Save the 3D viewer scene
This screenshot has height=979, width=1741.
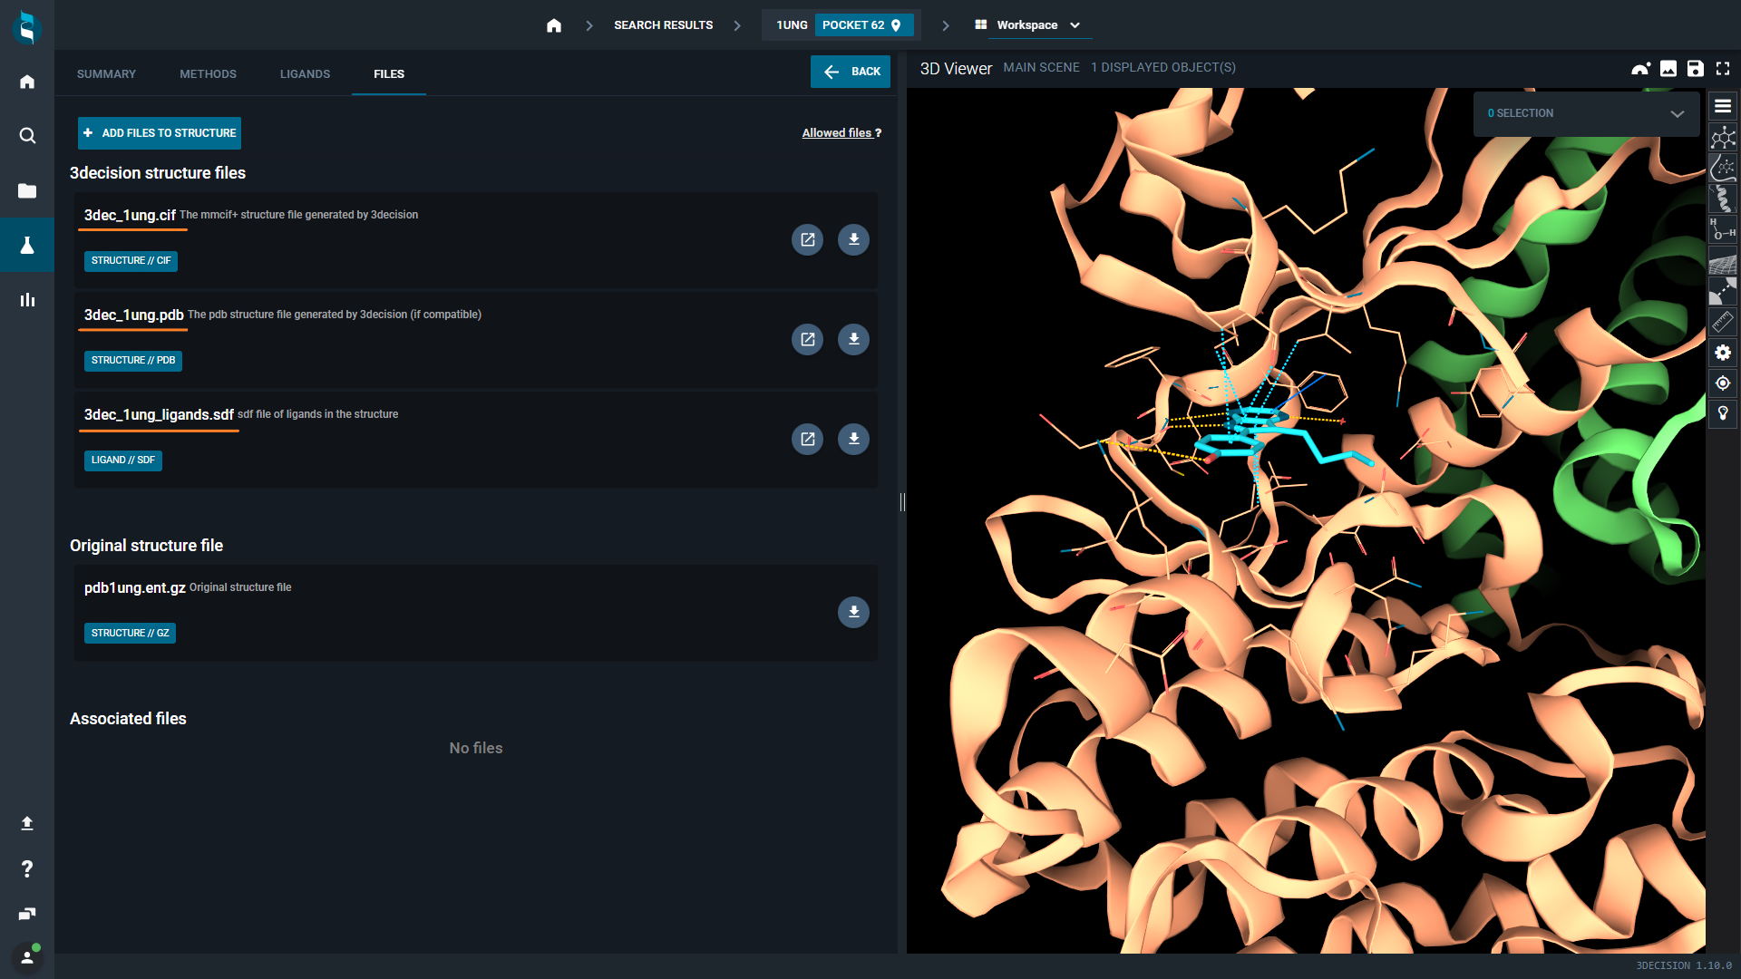(1695, 69)
